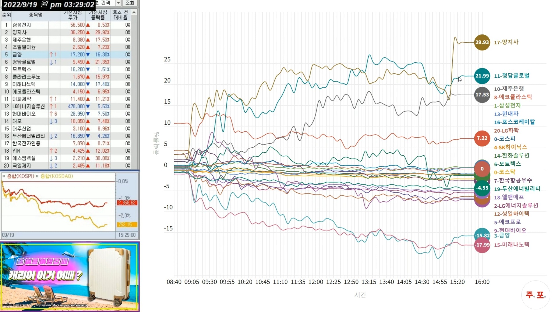Click the 56,500 price cell
552x312 pixels.
(x=77, y=25)
